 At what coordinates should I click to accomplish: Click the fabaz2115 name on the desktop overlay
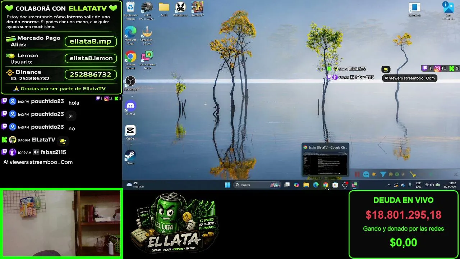point(364,77)
